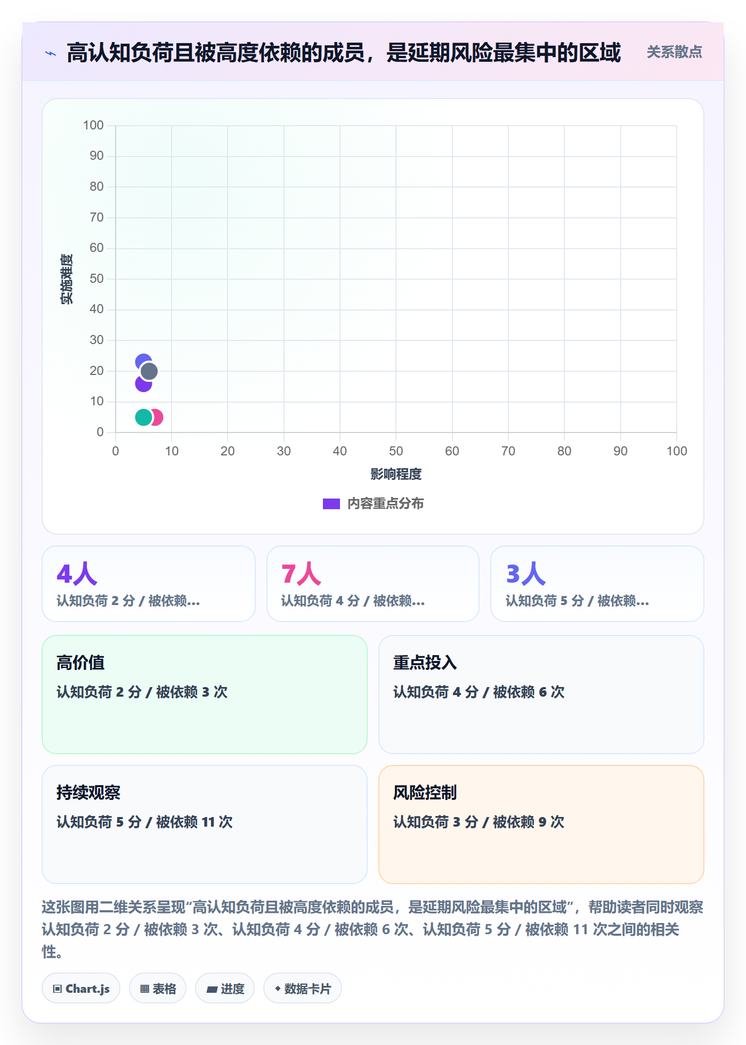Viewport: 746px width, 1045px height.
Task: Select the Chart.js tag
Action: pos(81,989)
